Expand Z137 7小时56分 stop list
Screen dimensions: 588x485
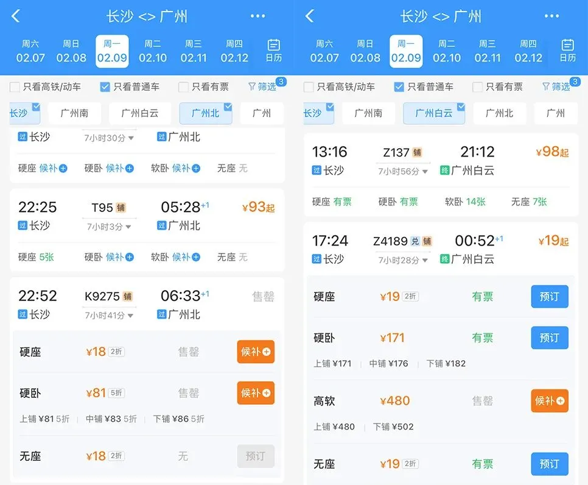pos(403,172)
